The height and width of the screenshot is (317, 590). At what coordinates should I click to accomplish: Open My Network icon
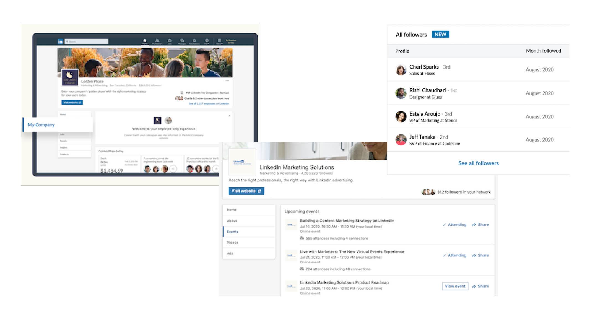tap(157, 41)
